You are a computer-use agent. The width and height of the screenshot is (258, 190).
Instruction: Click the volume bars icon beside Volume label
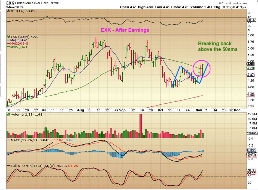[x=8, y=114]
